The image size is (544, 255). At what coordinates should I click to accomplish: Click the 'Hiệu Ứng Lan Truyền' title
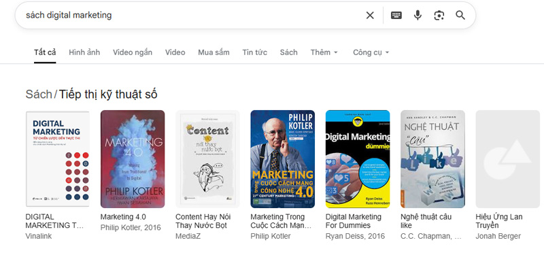click(499, 221)
